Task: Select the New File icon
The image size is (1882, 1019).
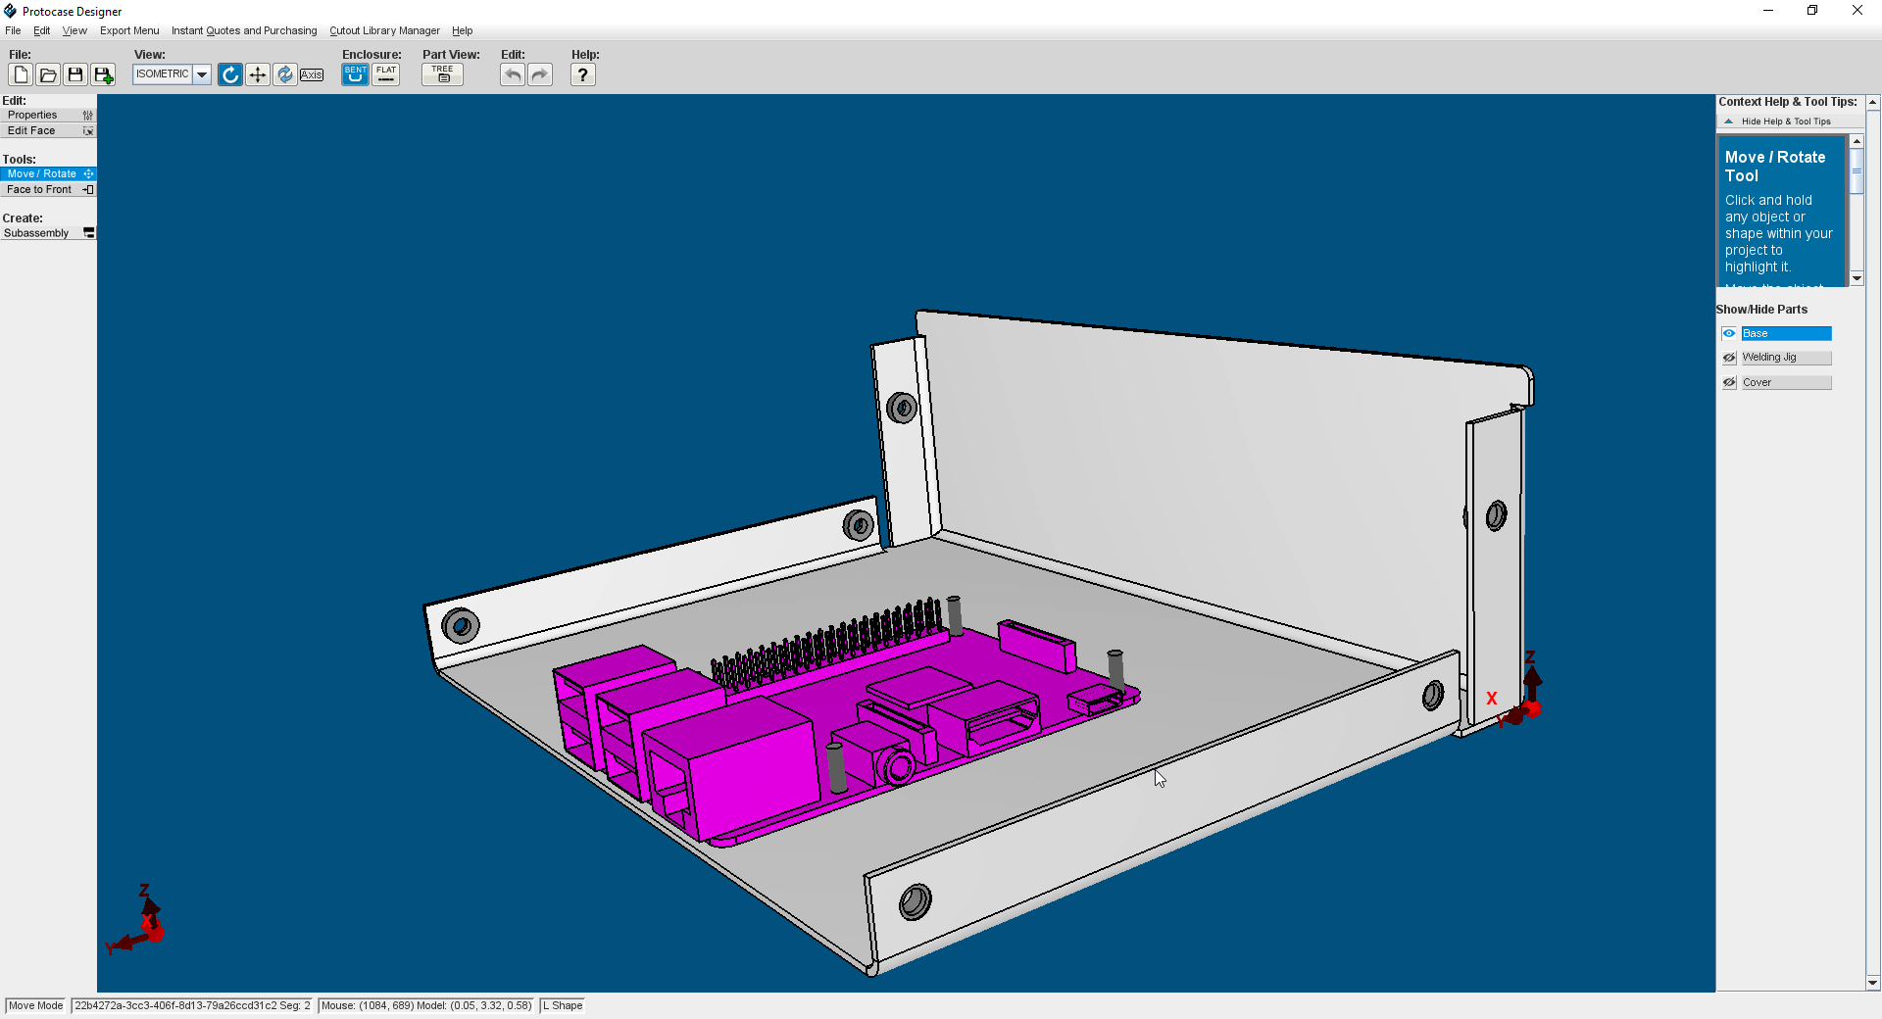Action: pyautogui.click(x=20, y=73)
